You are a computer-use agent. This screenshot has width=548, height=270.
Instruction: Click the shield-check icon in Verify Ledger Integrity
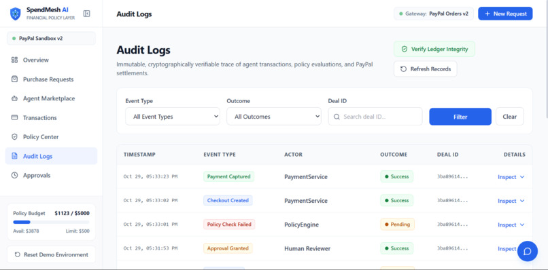[405, 50]
